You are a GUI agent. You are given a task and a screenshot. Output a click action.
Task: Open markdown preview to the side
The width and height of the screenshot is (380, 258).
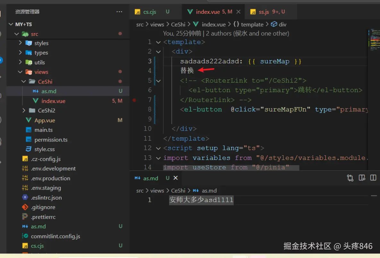362,178
